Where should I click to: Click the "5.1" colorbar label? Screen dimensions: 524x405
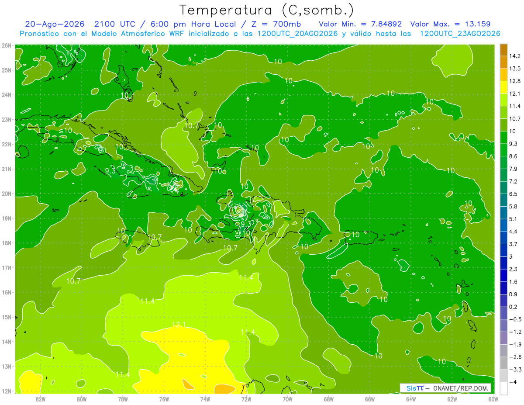coord(514,219)
